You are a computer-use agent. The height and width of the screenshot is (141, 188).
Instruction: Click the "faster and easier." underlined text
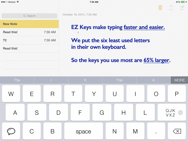coord(144,27)
